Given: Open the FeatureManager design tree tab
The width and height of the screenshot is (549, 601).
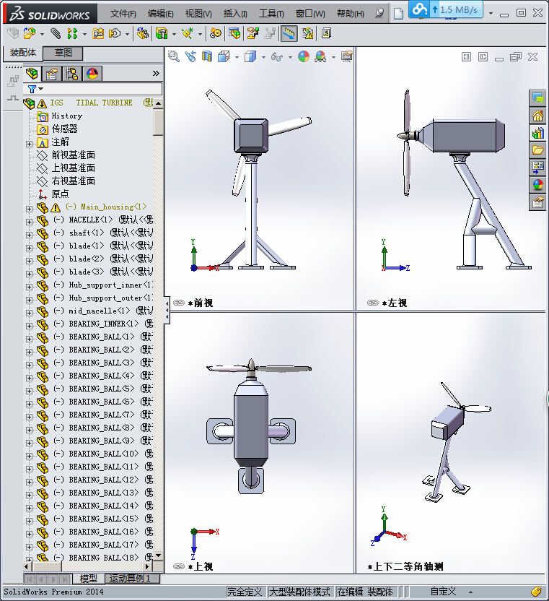Looking at the screenshot, I should [32, 74].
